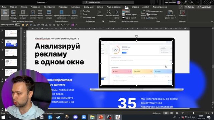Click the rotate handle above the selected picture
Screen dimensions: 214x120
coord(137,36)
